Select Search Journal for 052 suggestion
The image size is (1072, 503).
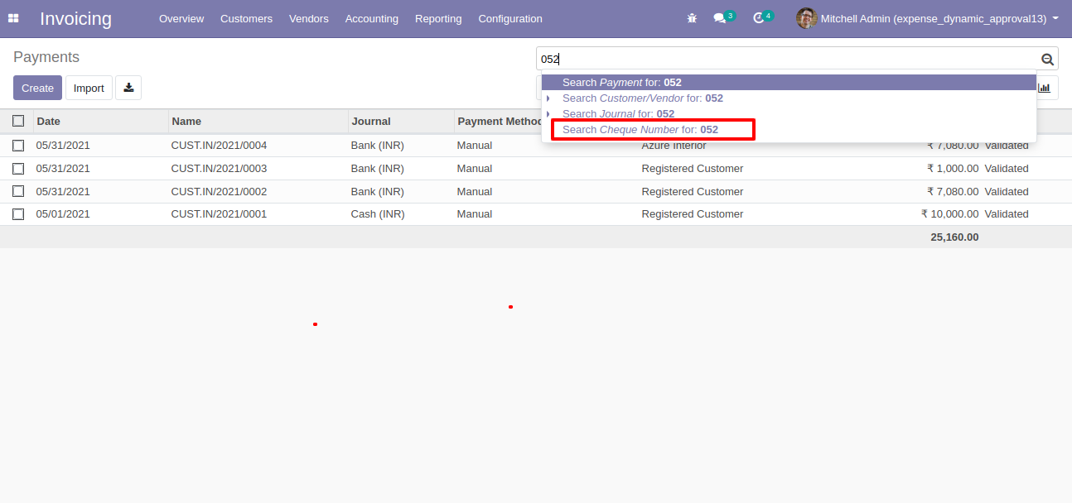coord(789,113)
